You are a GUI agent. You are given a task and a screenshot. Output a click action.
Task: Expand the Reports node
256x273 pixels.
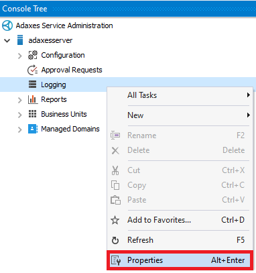(20, 100)
